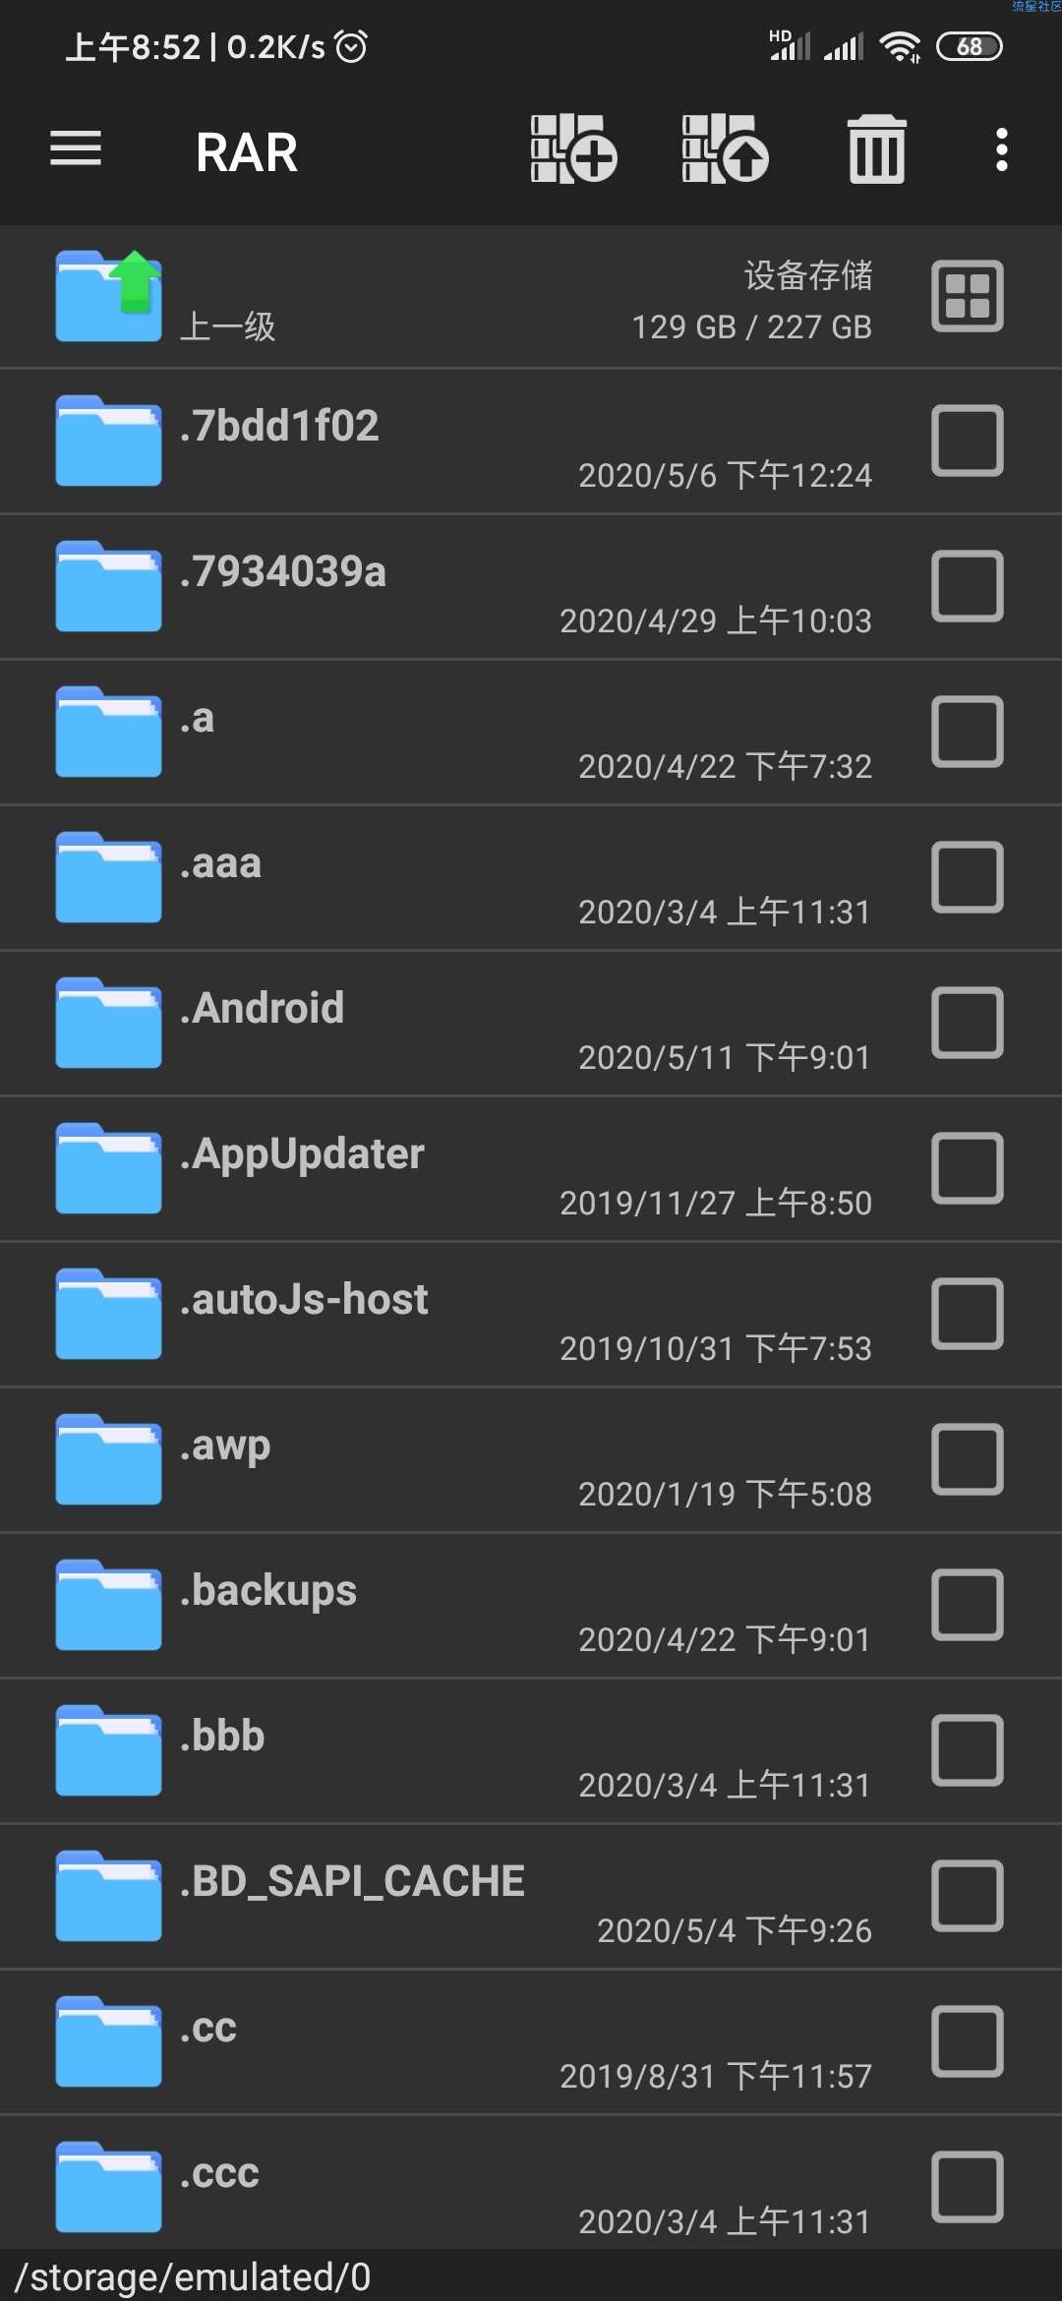Tap the trash delete icon

coord(877,149)
